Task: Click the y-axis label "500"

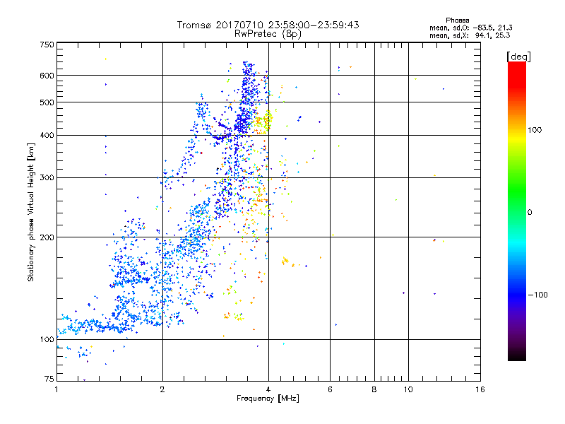Action: [47, 102]
